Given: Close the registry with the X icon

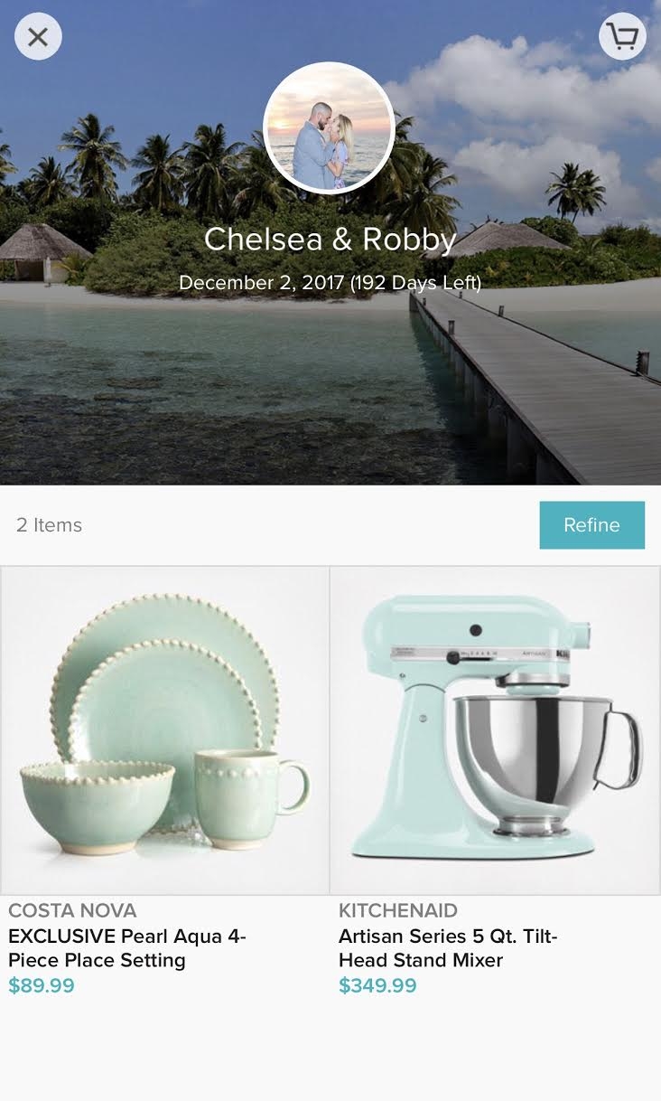Looking at the screenshot, I should point(38,37).
